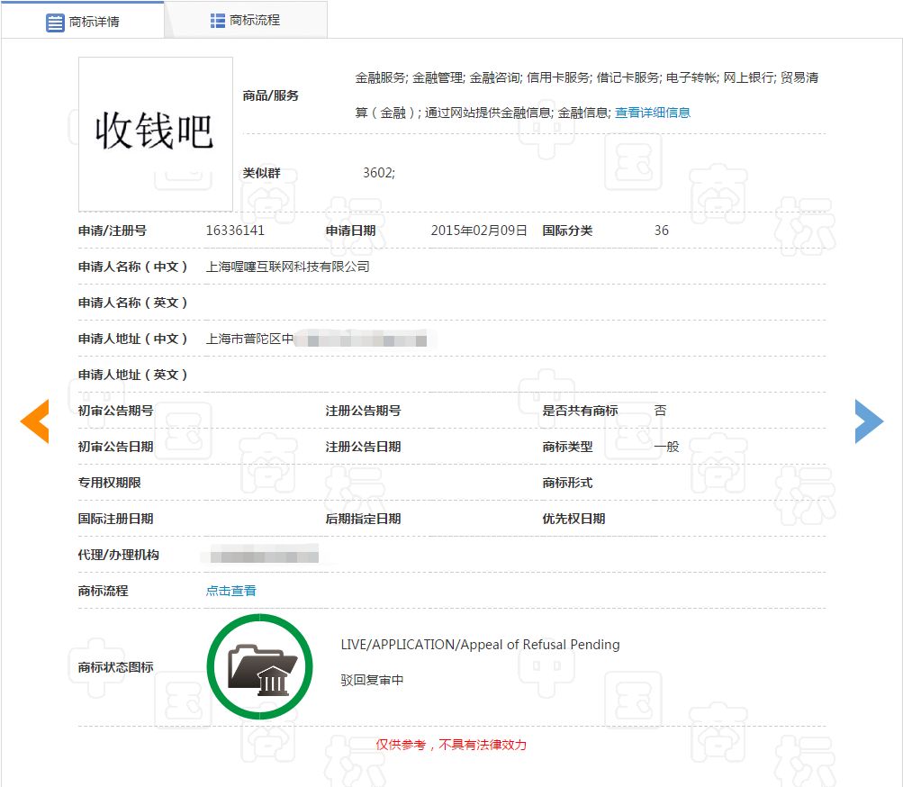Click the 国际分类 label
This screenshot has height=787, width=903.
click(567, 231)
